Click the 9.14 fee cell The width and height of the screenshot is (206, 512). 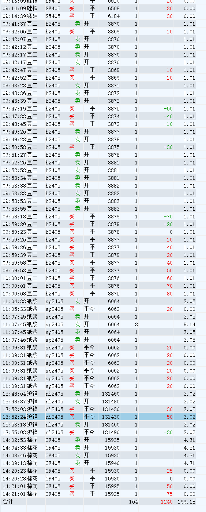(x=189, y=324)
